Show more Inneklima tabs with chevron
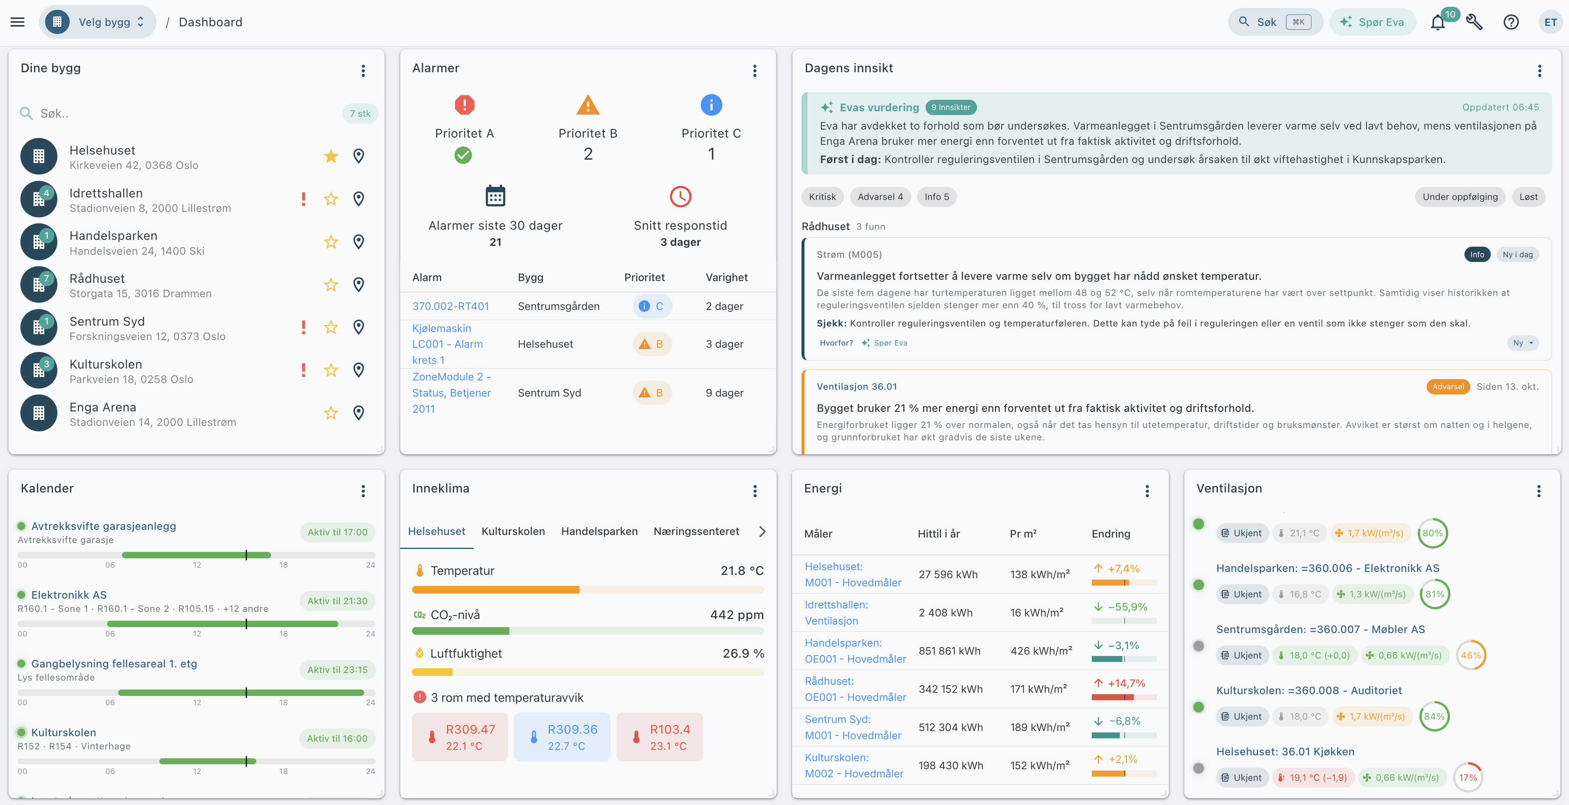Image resolution: width=1569 pixels, height=805 pixels. point(762,531)
